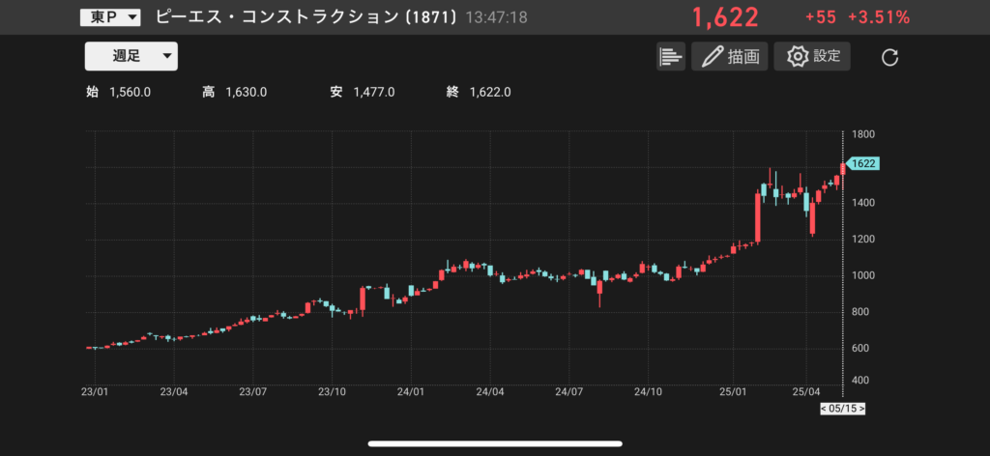
Task: Click the 600 price axis label
Action: pos(859,349)
